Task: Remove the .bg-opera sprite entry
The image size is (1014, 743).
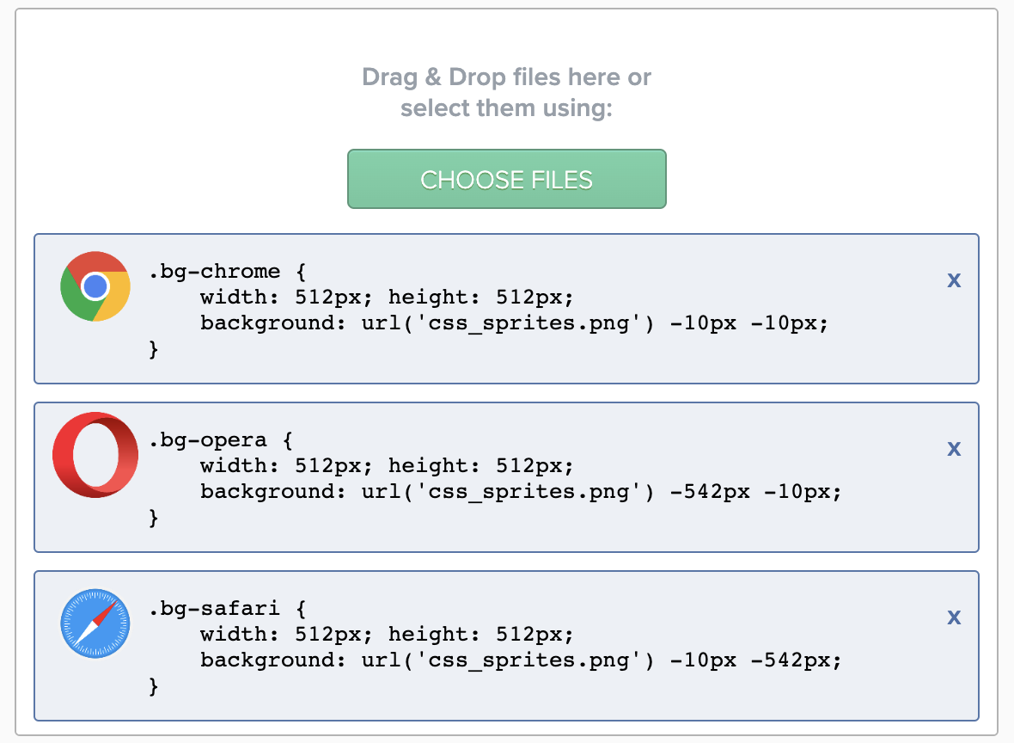Action: point(954,449)
